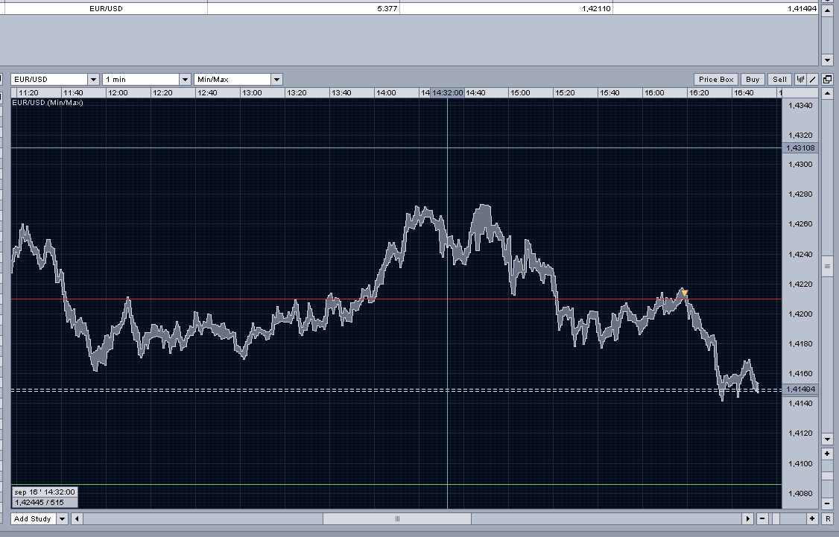Click the 1,42445 / 515 value box

click(45, 502)
